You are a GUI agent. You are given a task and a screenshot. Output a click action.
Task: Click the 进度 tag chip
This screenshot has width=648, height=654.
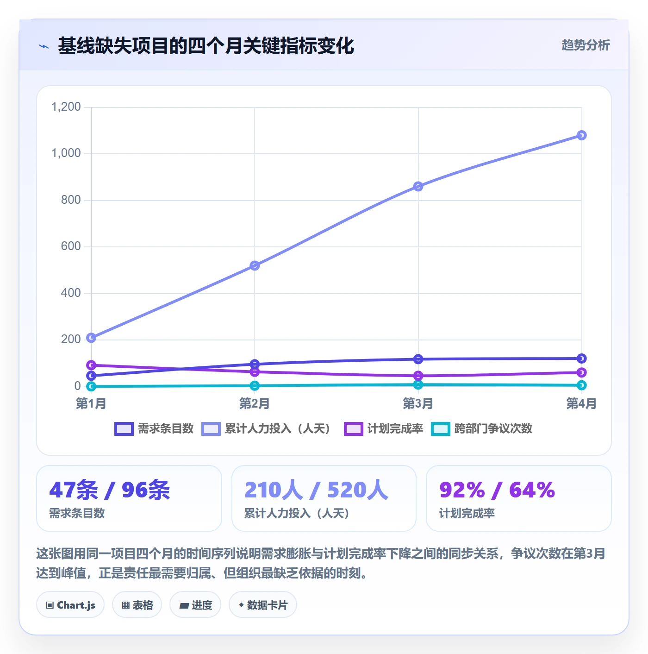195,605
